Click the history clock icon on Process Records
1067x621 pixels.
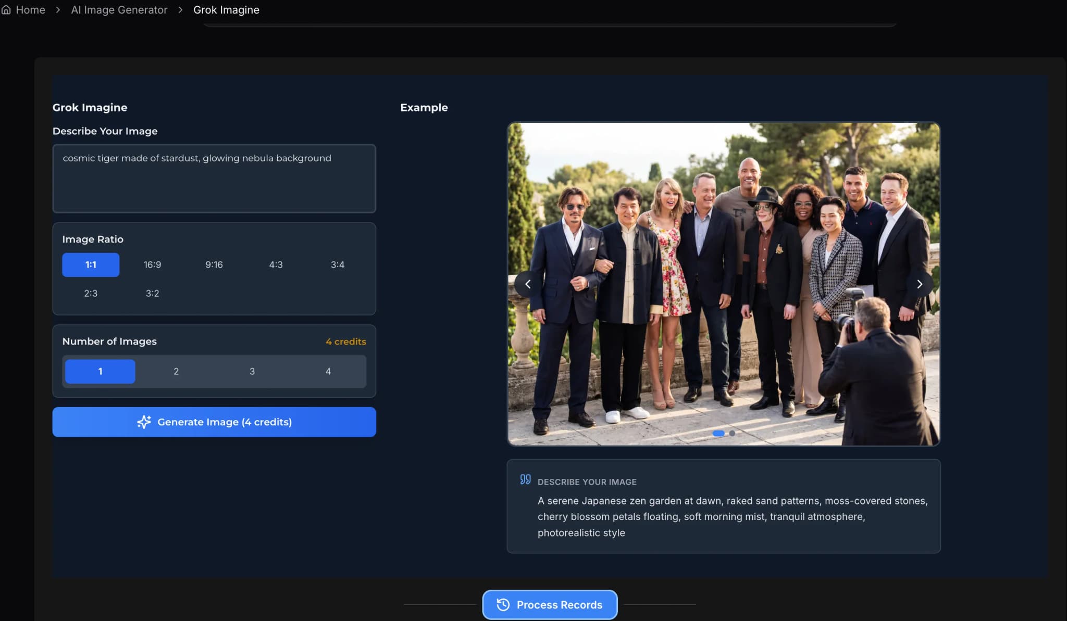pyautogui.click(x=503, y=605)
